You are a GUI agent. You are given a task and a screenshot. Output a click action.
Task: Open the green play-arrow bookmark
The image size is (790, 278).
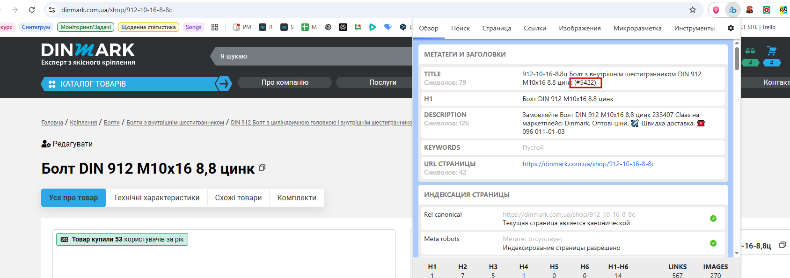[x=373, y=27]
